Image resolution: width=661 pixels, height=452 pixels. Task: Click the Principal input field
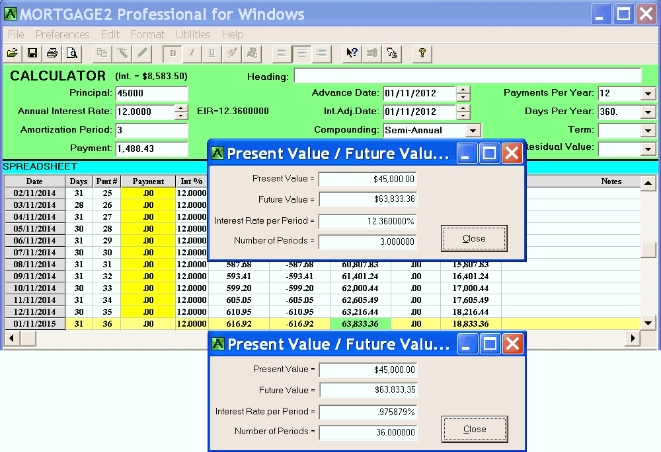pyautogui.click(x=151, y=94)
